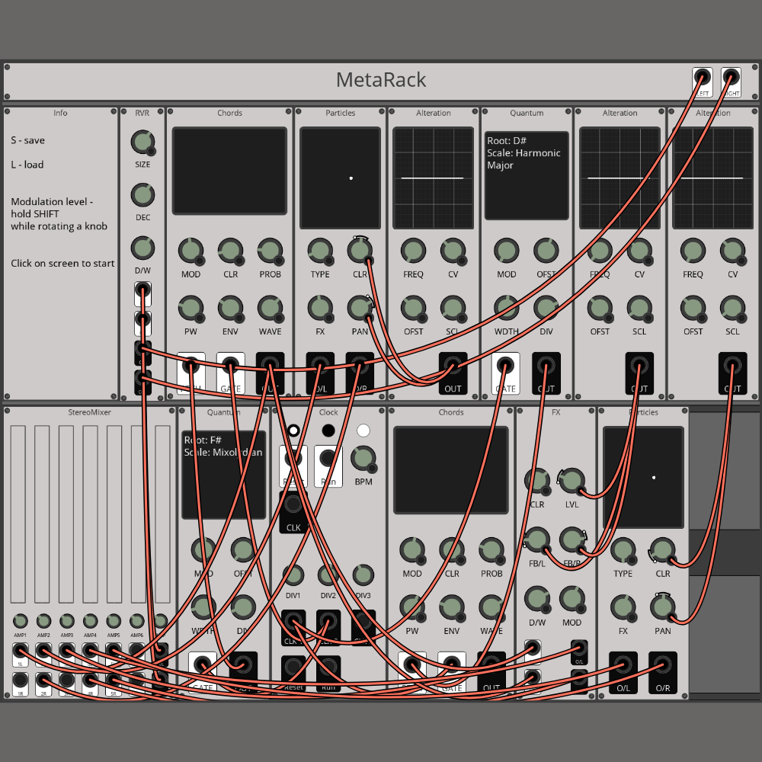Screen dimensions: 762x762
Task: Click the RIGHT output jack on MetaRack header
Action: [731, 78]
